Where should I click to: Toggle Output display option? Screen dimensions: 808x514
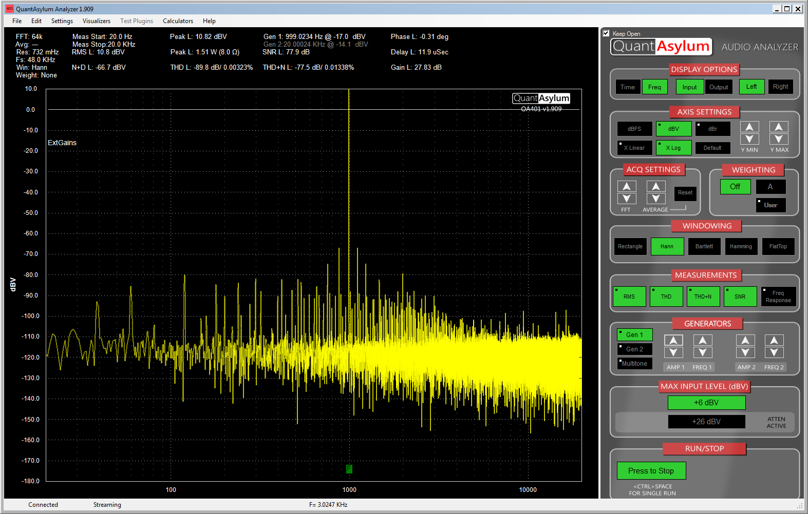pos(719,87)
